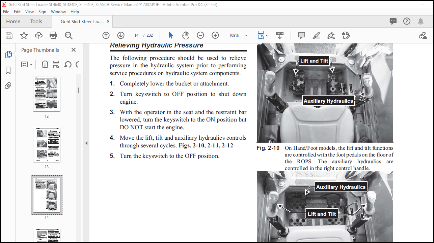434x243 pixels.
Task: Click the Save file icon
Action: click(x=9, y=35)
